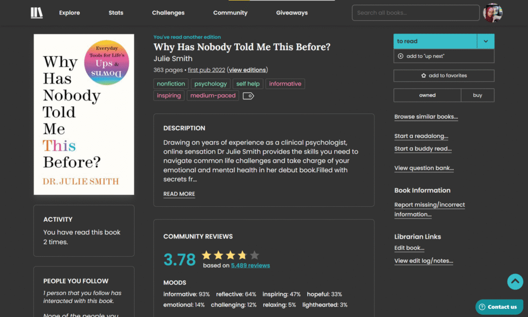Click the Contact us help icon
Image resolution: width=528 pixels, height=317 pixels.
482,307
